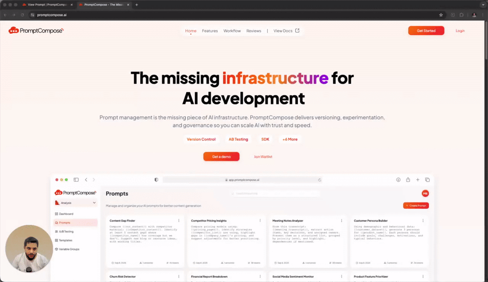This screenshot has height=282, width=488.
Task: Click the search field in app preview
Action: coord(275,193)
